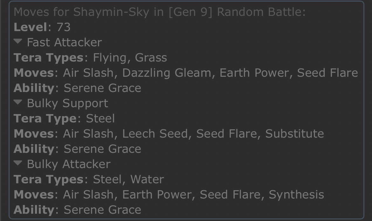
Task: Click the Level 73 line
Action: (x=42, y=27)
